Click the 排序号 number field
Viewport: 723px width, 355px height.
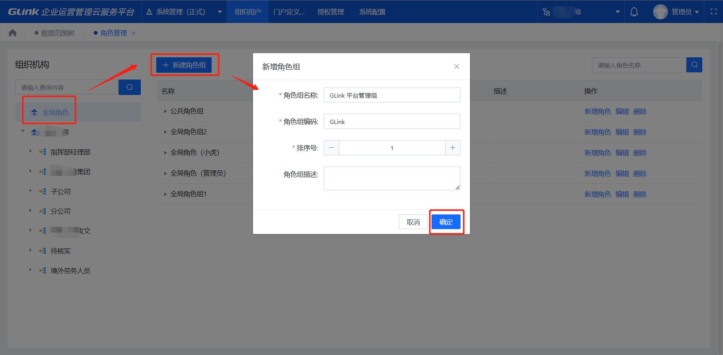[392, 148]
